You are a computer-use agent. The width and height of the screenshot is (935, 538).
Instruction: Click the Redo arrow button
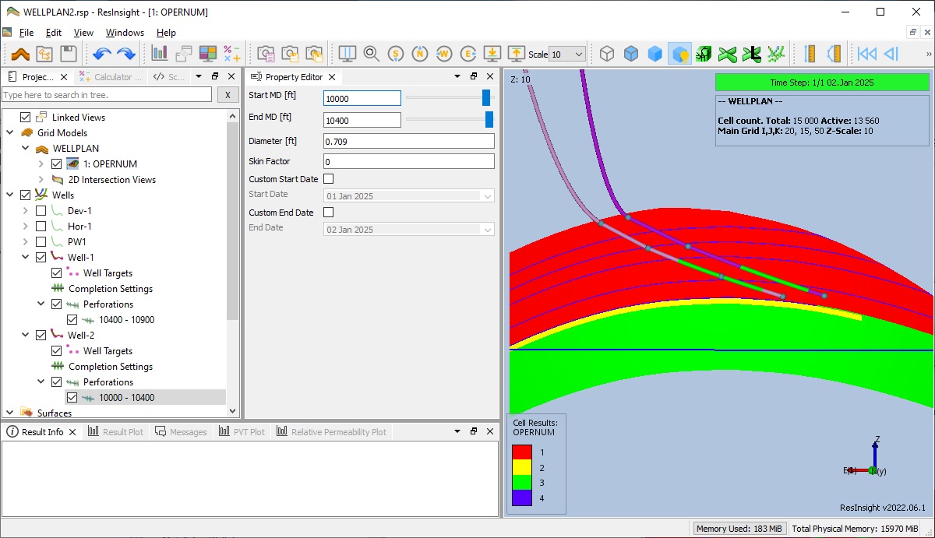click(x=125, y=53)
